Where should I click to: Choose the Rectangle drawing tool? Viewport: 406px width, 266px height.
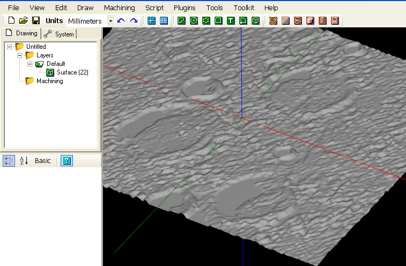(218, 21)
